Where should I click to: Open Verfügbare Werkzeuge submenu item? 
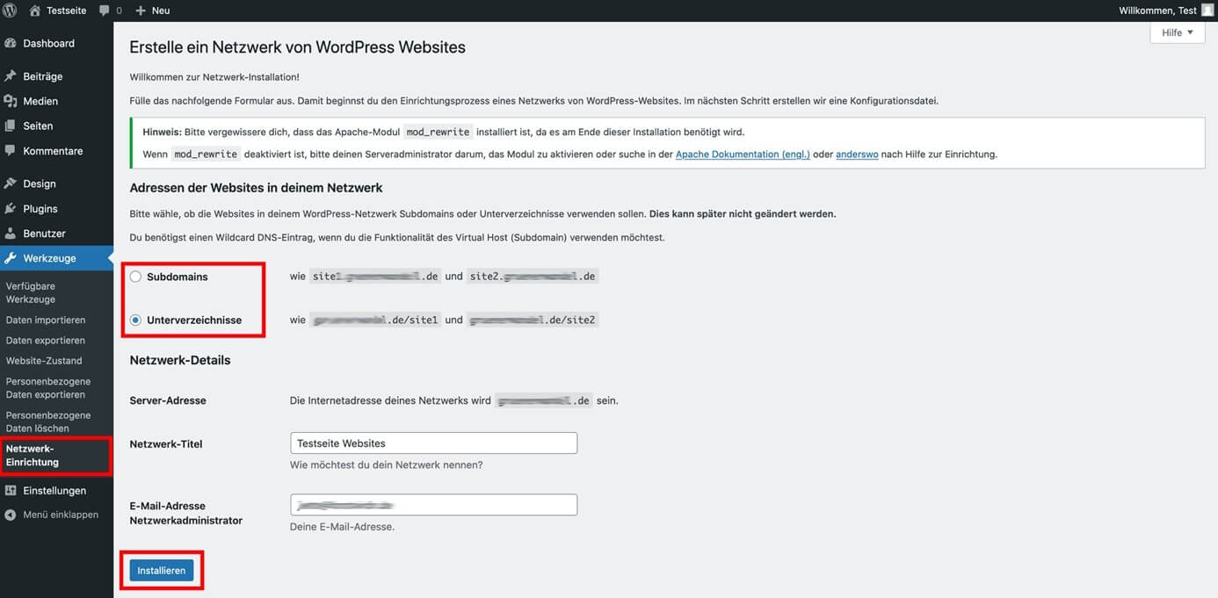[x=31, y=293]
